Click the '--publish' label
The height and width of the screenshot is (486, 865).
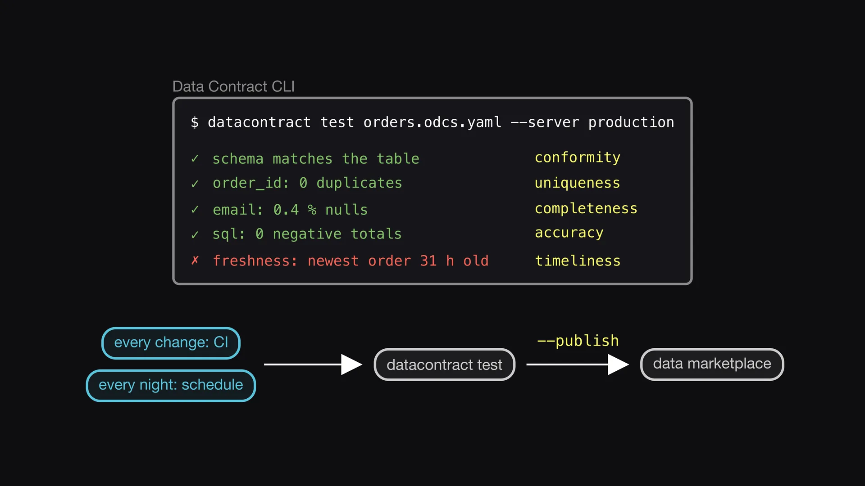point(578,341)
